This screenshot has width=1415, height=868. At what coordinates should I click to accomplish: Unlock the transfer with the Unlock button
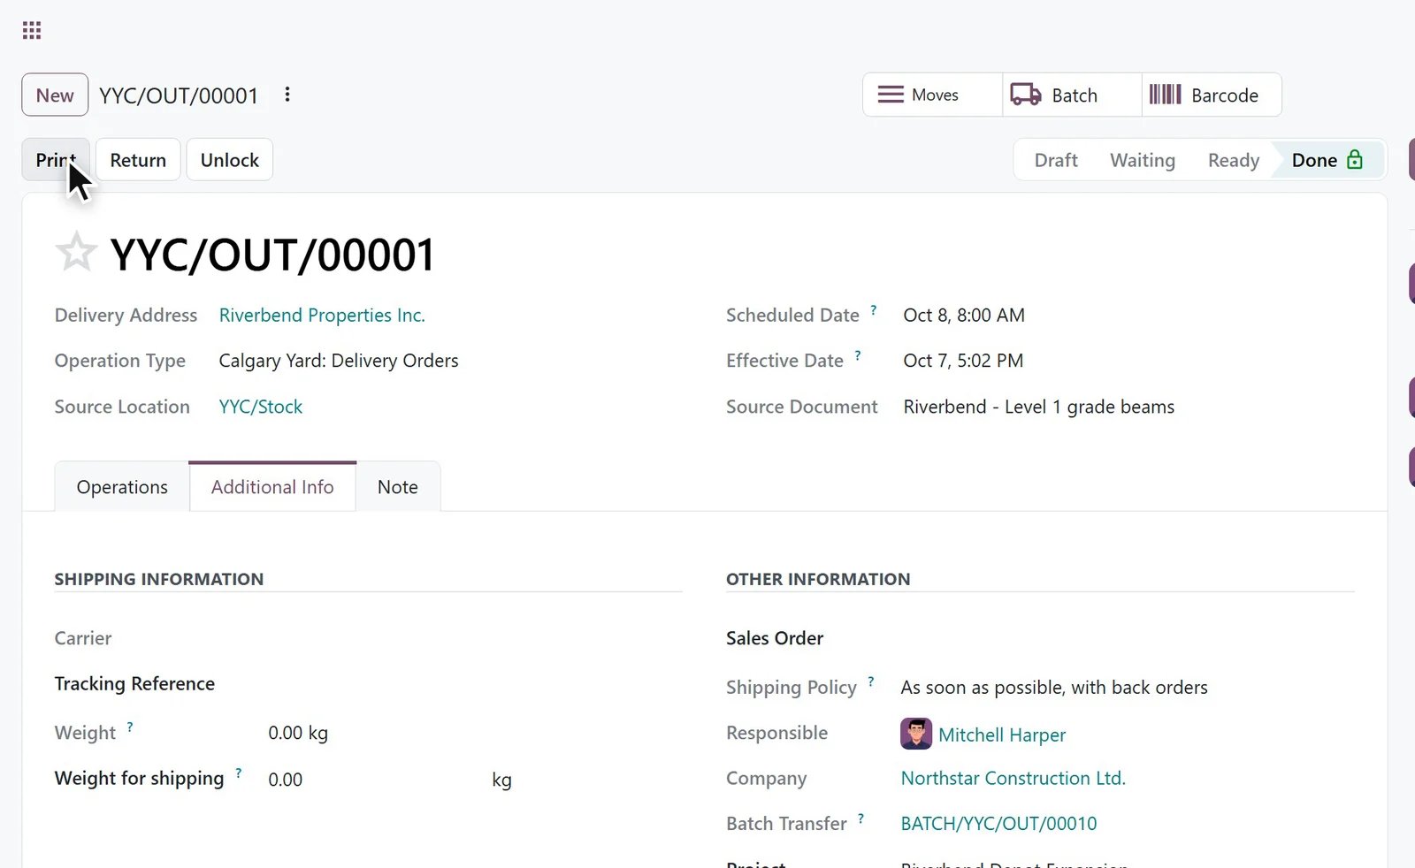(230, 160)
